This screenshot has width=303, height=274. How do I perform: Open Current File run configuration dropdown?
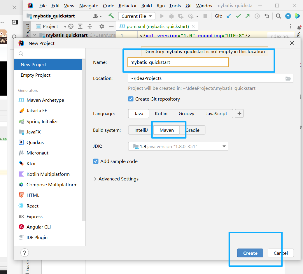click(x=136, y=16)
